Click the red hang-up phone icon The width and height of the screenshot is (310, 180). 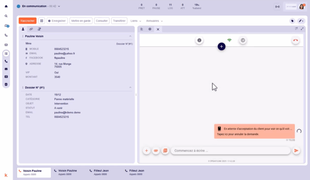pyautogui.click(x=295, y=40)
